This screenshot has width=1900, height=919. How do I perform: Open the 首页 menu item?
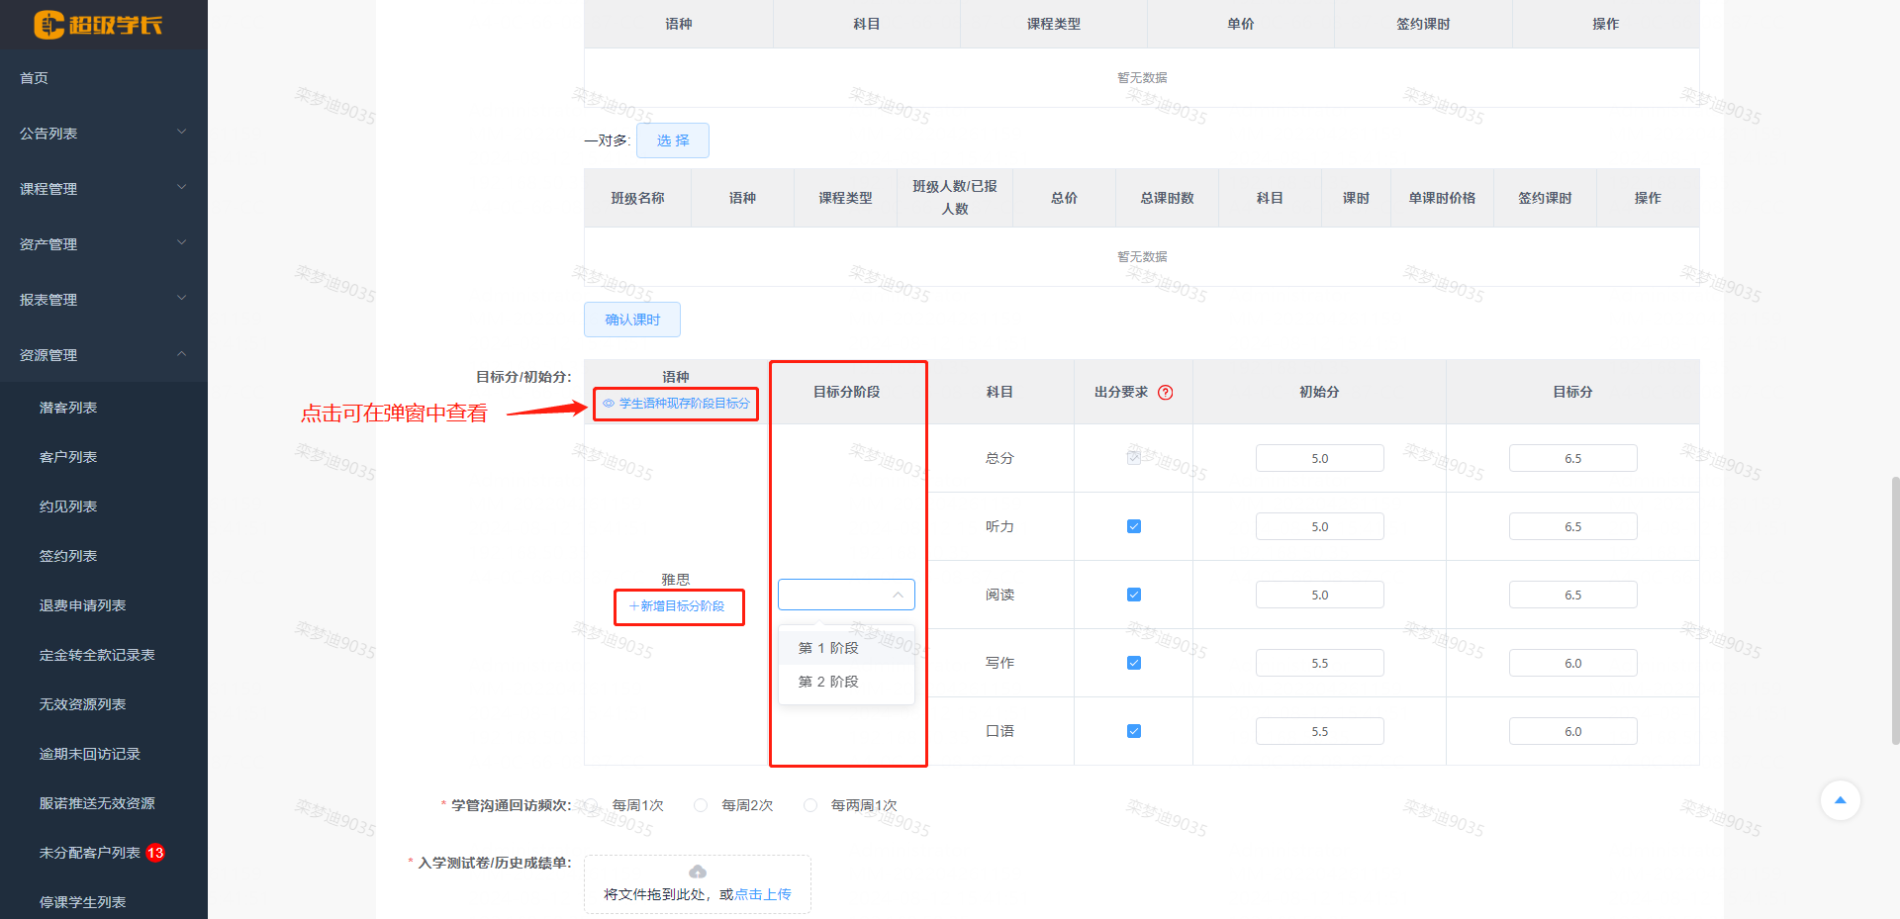tap(33, 78)
